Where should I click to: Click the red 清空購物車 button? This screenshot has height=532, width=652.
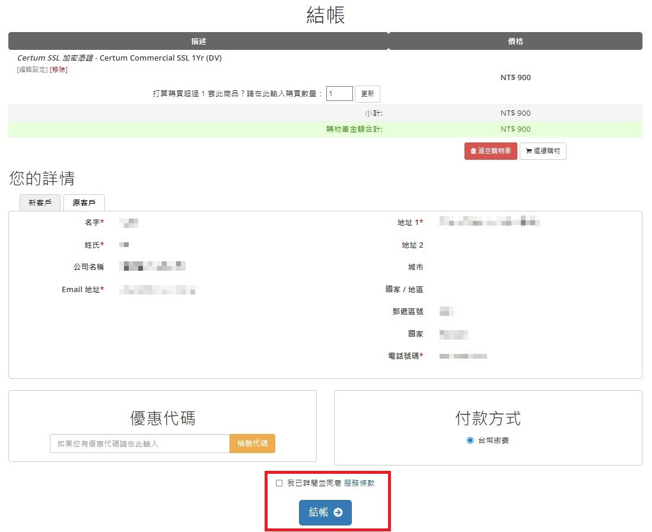click(x=491, y=151)
